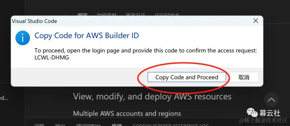Screen dimensions: 290x126
Task: Click the Visual Studio Code dialog title
Action: click(x=34, y=21)
